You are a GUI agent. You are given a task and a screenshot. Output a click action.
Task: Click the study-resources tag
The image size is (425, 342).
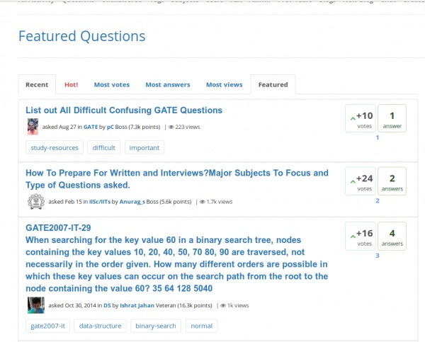click(x=54, y=147)
